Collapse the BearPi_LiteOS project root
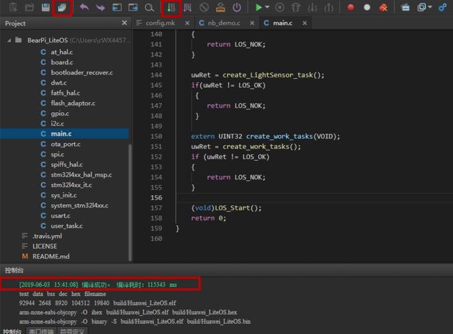 coord(9,40)
